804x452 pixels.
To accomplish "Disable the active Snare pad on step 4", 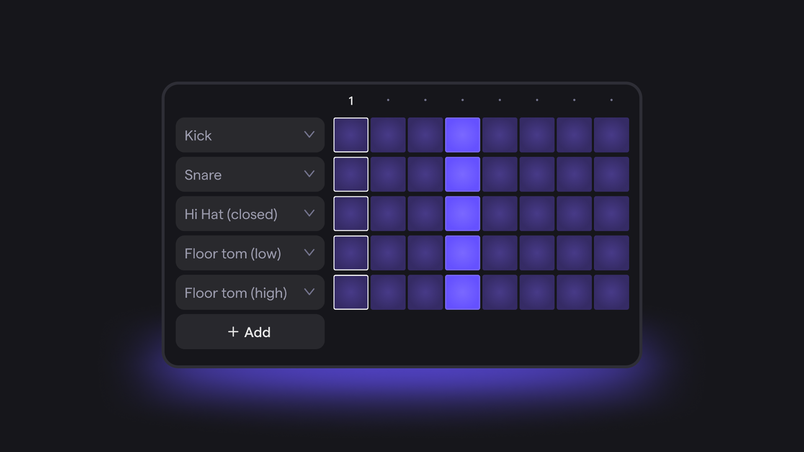I will coord(462,175).
